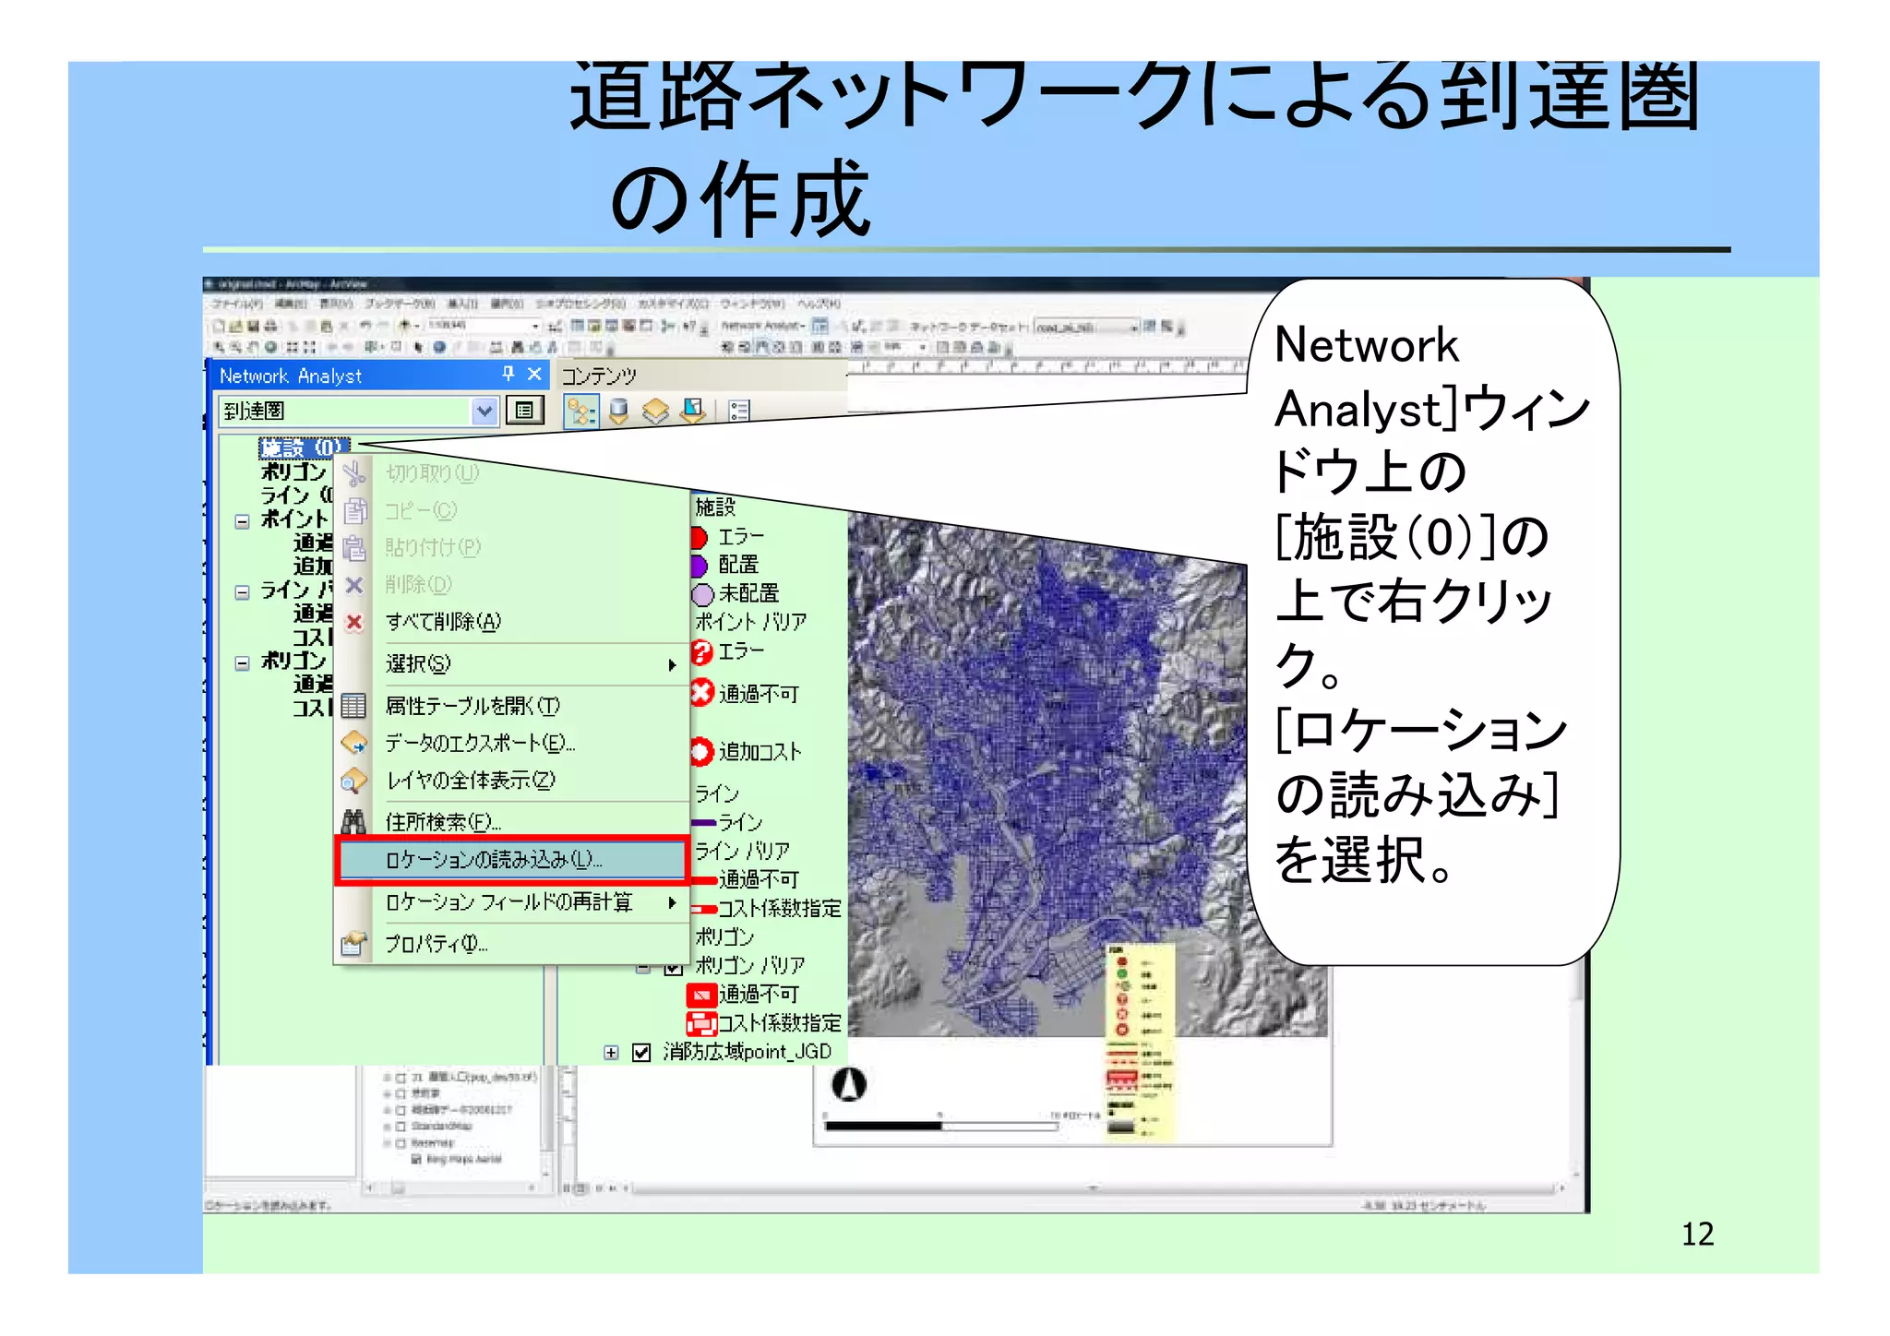Select the Identify tool
1890x1336 pixels.
pyautogui.click(x=439, y=348)
